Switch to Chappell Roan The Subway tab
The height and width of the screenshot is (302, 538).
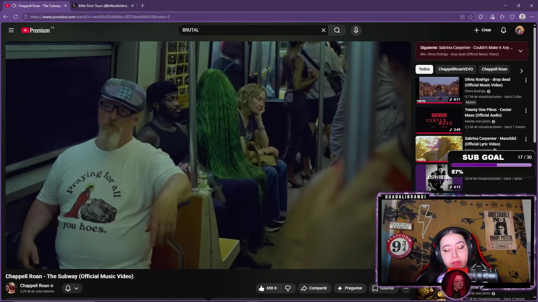click(x=36, y=6)
